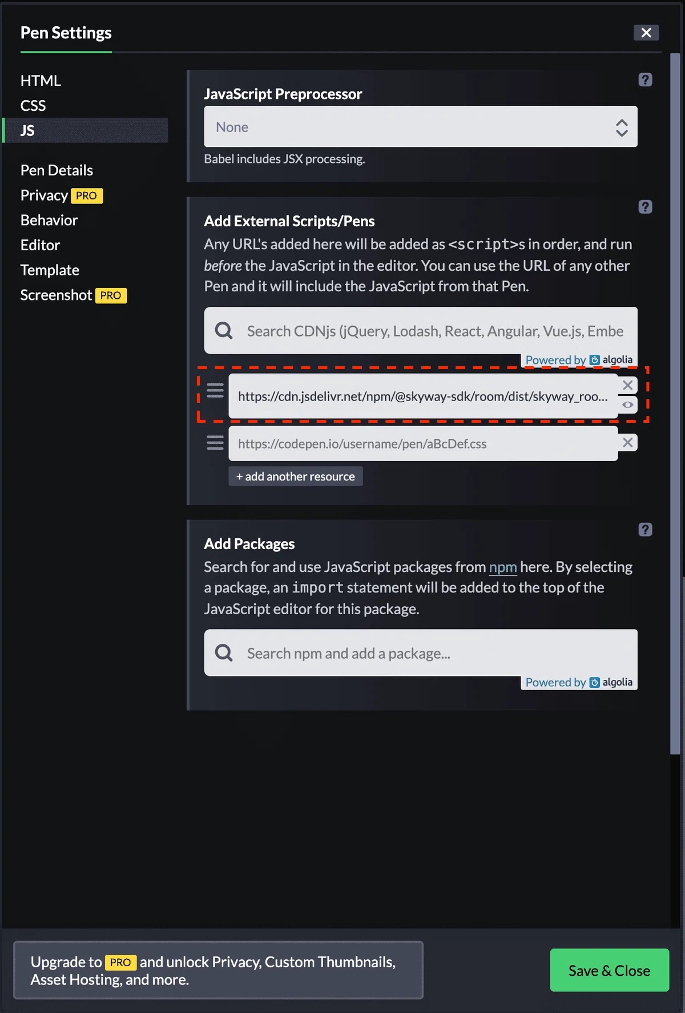Click the help icon for Add Packages
This screenshot has width=685, height=1013.
click(646, 530)
